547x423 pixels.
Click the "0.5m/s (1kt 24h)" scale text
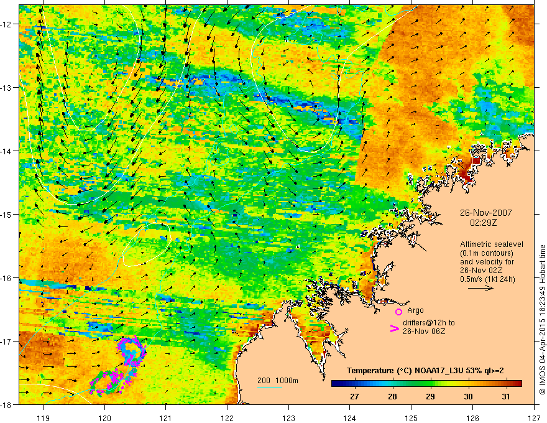pyautogui.click(x=487, y=279)
